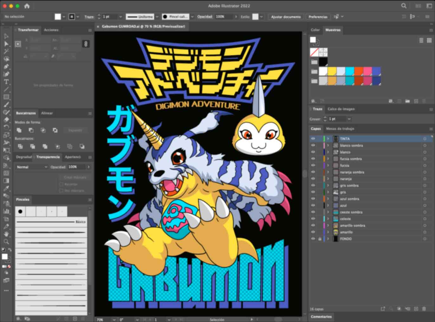This screenshot has height=322, width=435.
Task: Click the delete layer trash icon
Action: [425, 308]
